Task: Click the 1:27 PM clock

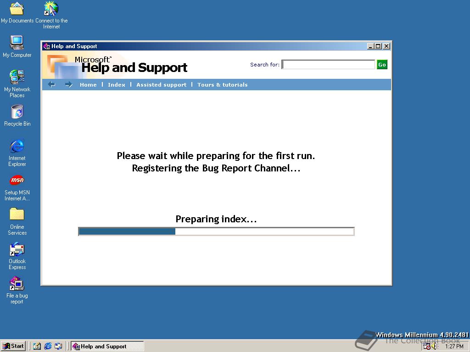Action: click(454, 346)
